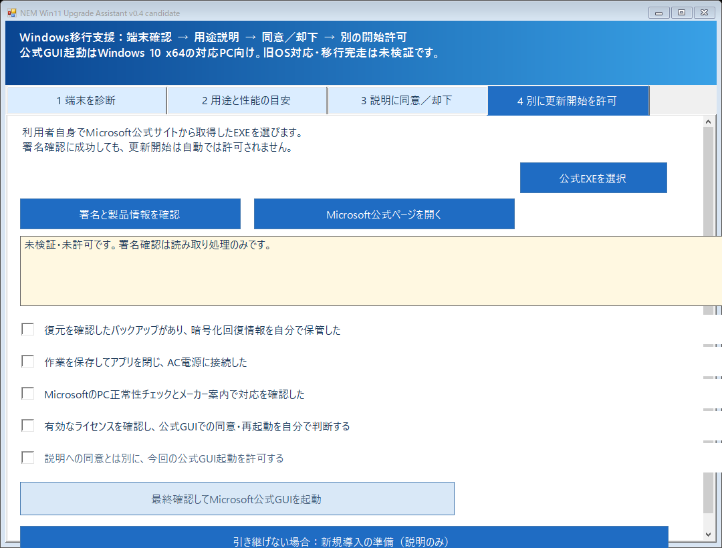Check 有効なライセンスを確認 checkbox
Viewport: 722px width, 548px height.
[28, 426]
